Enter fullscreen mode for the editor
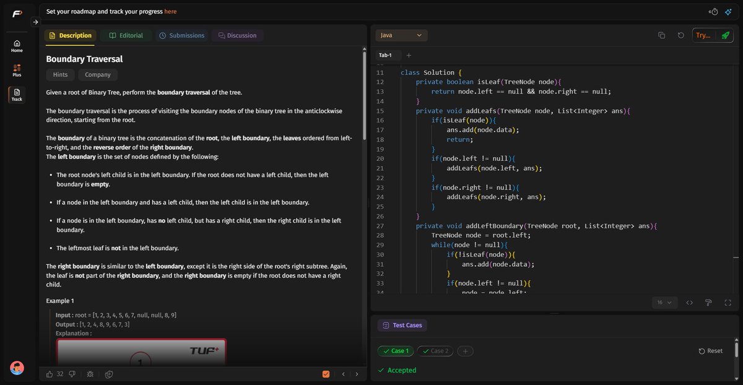This screenshot has height=385, width=743. pyautogui.click(x=728, y=303)
